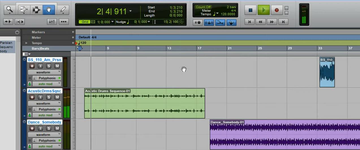Click the green Play button

tap(264, 10)
